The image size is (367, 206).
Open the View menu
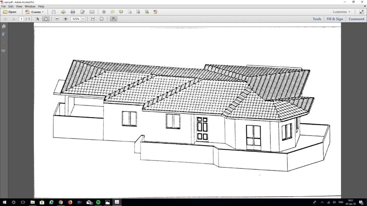pyautogui.click(x=19, y=7)
